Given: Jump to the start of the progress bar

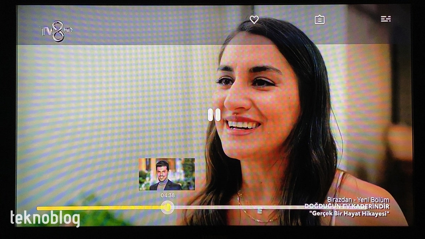Looking at the screenshot, I should click(38, 208).
